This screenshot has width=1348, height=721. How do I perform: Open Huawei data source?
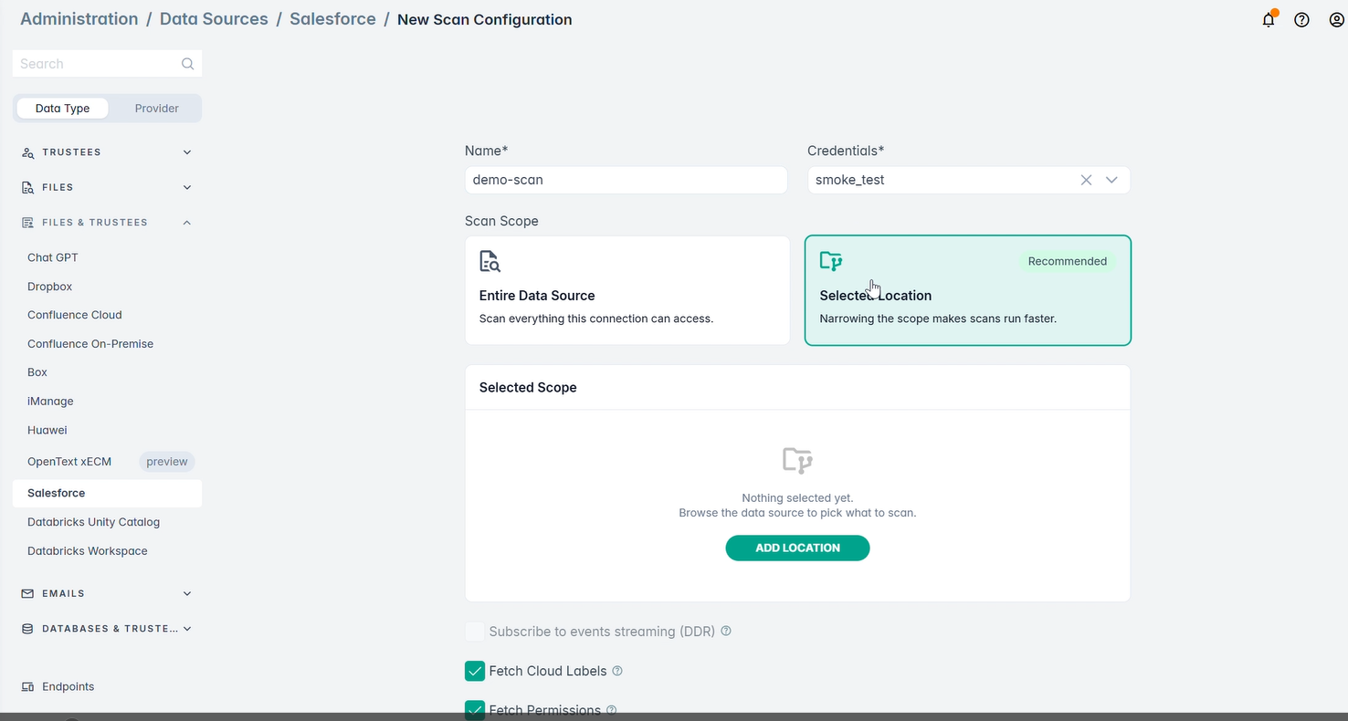tap(47, 430)
